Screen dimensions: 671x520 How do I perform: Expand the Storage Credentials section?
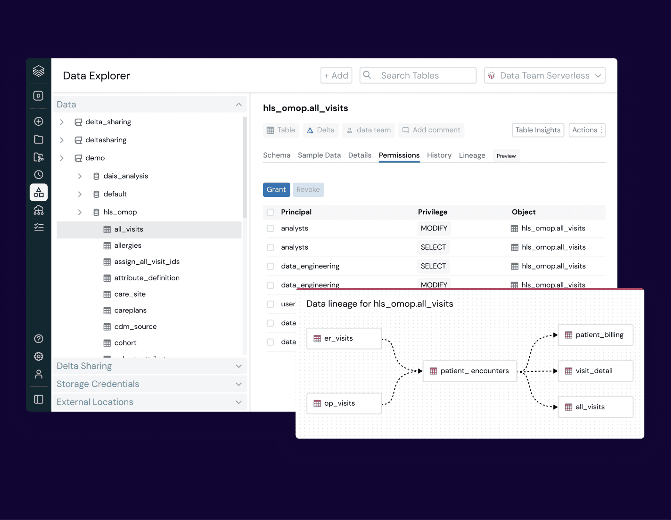tap(238, 384)
